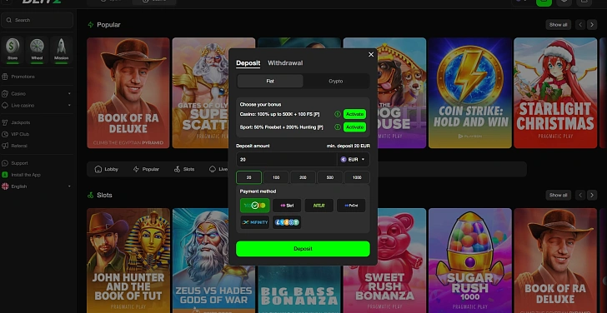Click Show all for Slots section
The height and width of the screenshot is (313, 607).
pyautogui.click(x=559, y=195)
